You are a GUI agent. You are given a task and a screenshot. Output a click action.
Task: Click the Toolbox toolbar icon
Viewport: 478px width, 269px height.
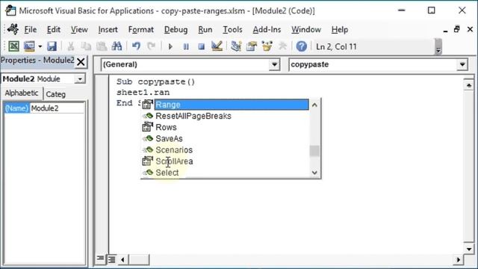tap(282, 46)
